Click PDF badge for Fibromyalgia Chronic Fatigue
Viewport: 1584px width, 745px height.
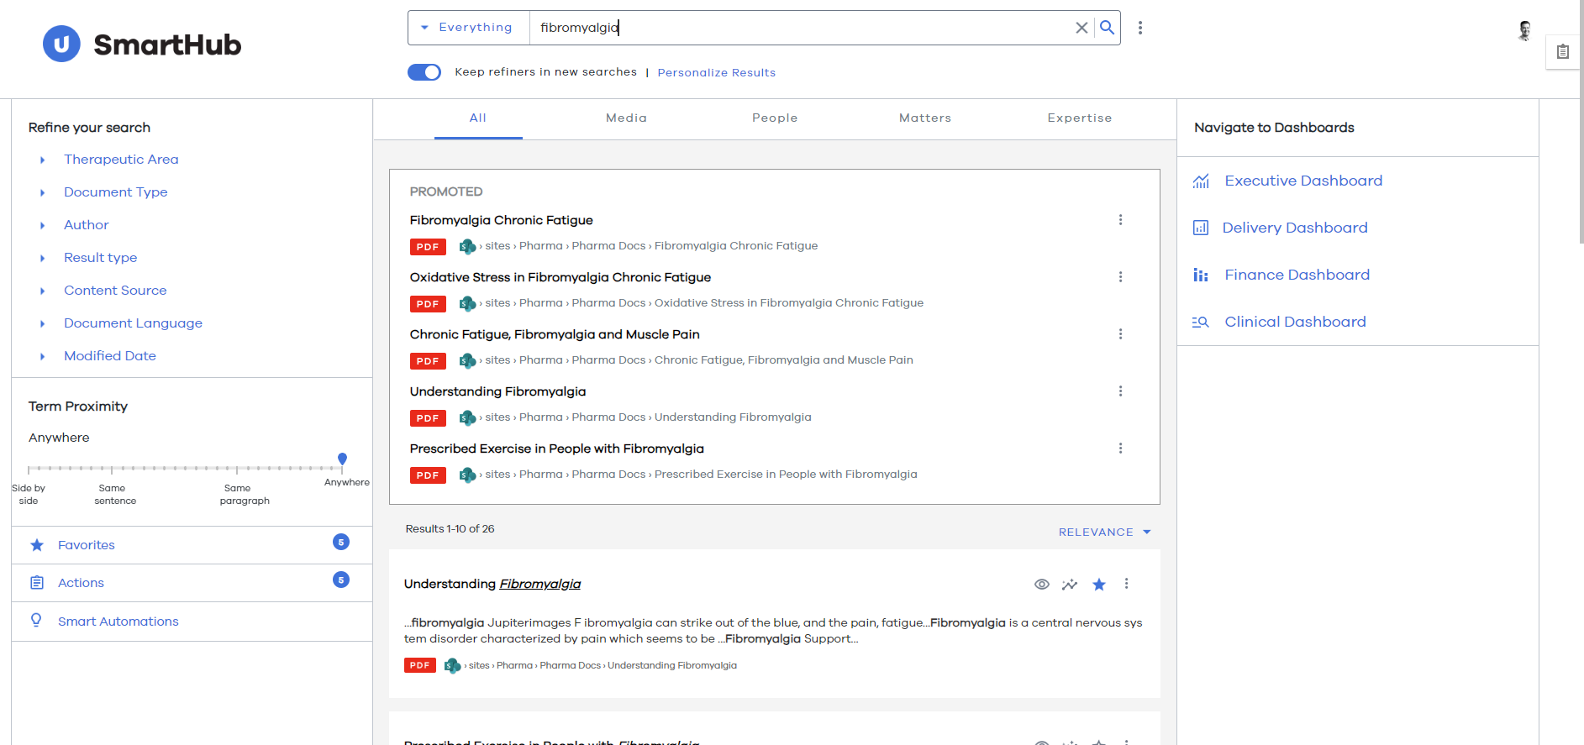[x=428, y=247]
